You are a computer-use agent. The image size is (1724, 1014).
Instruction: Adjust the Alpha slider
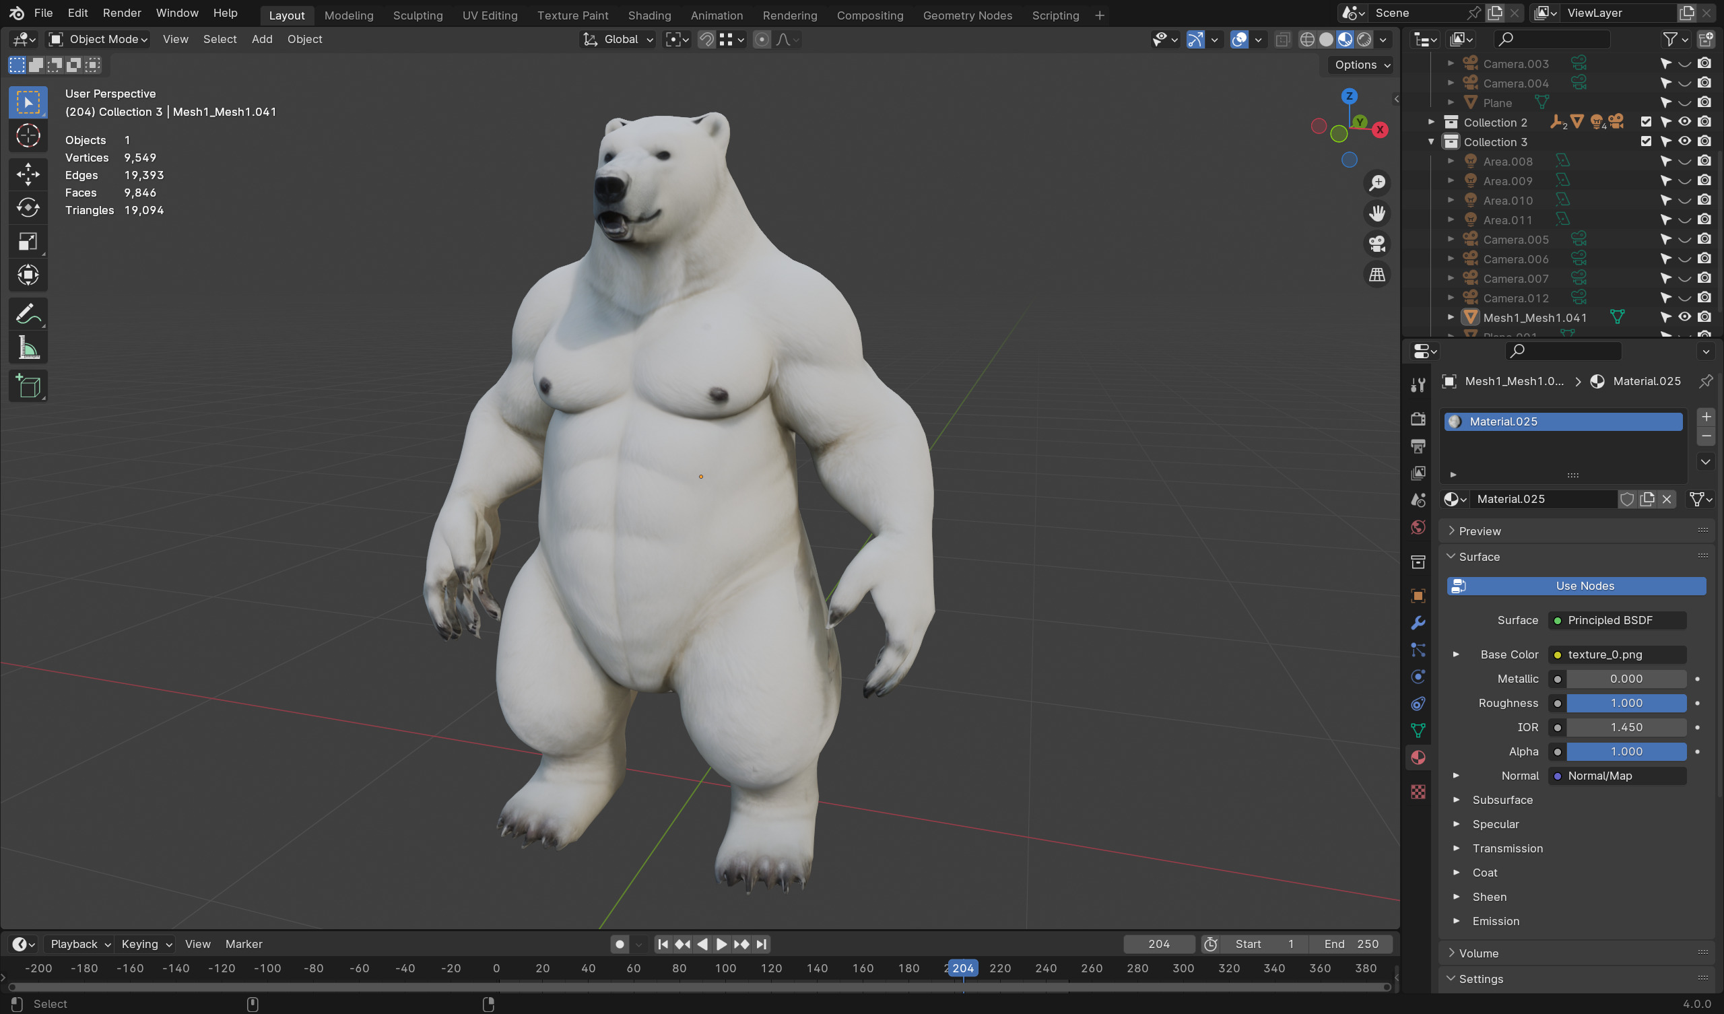pos(1627,752)
